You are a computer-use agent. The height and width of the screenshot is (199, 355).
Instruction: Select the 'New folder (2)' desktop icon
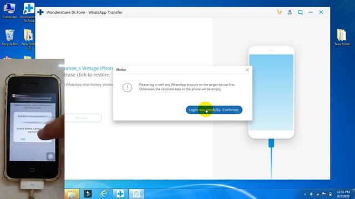click(x=28, y=39)
